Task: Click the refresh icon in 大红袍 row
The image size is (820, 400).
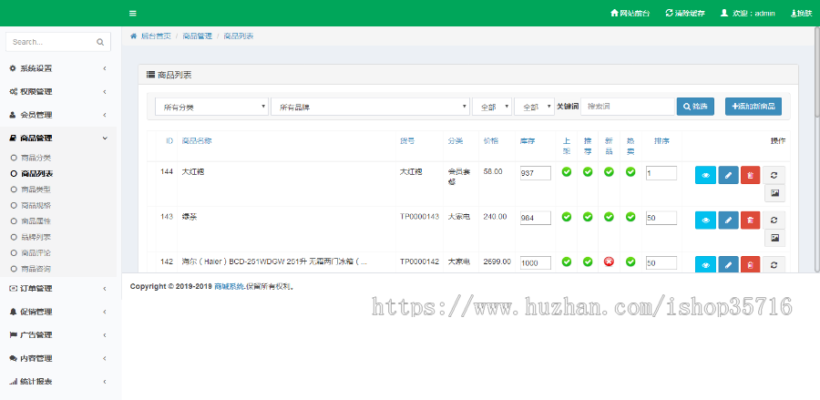Action: 774,175
